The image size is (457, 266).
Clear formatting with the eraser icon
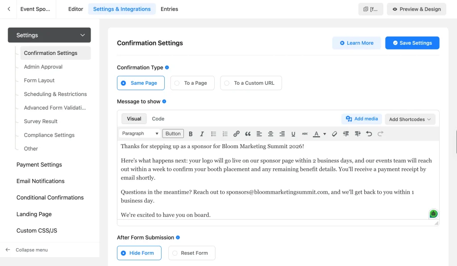[x=334, y=134]
